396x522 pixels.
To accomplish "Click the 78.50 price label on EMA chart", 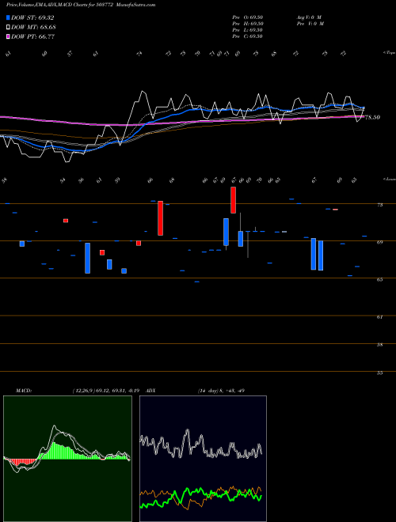I will (373, 117).
